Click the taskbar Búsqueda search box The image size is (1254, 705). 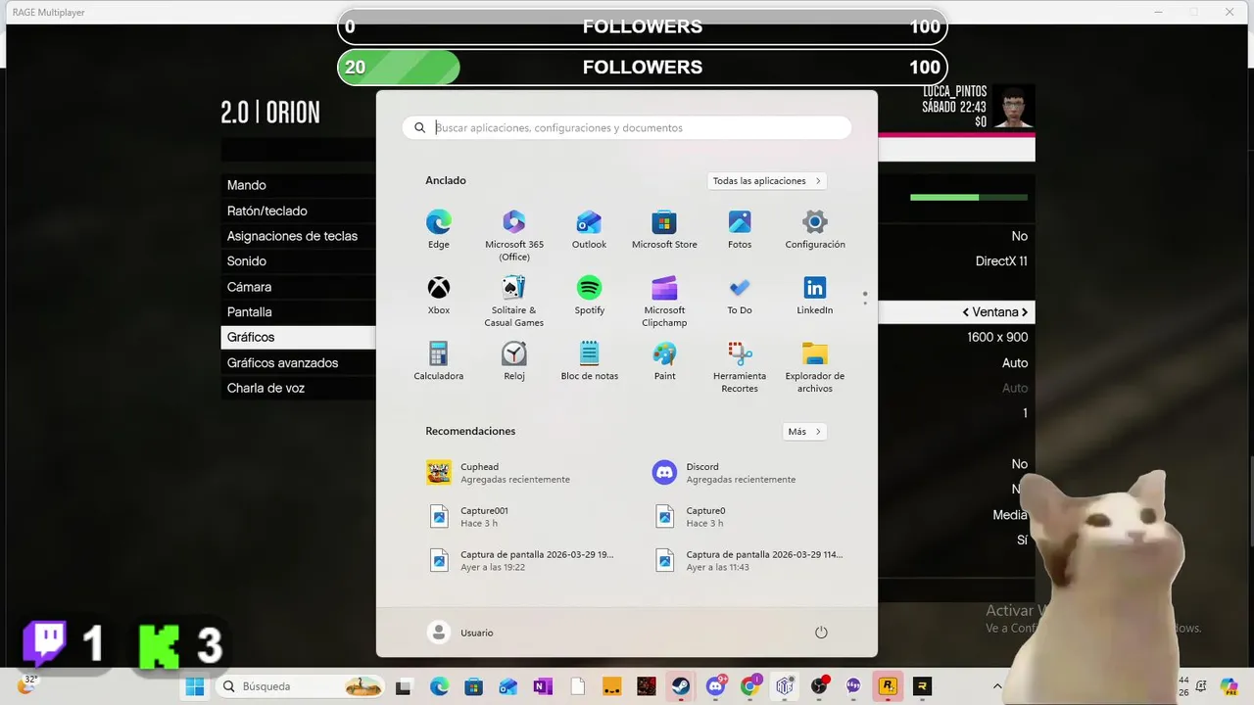(x=299, y=686)
